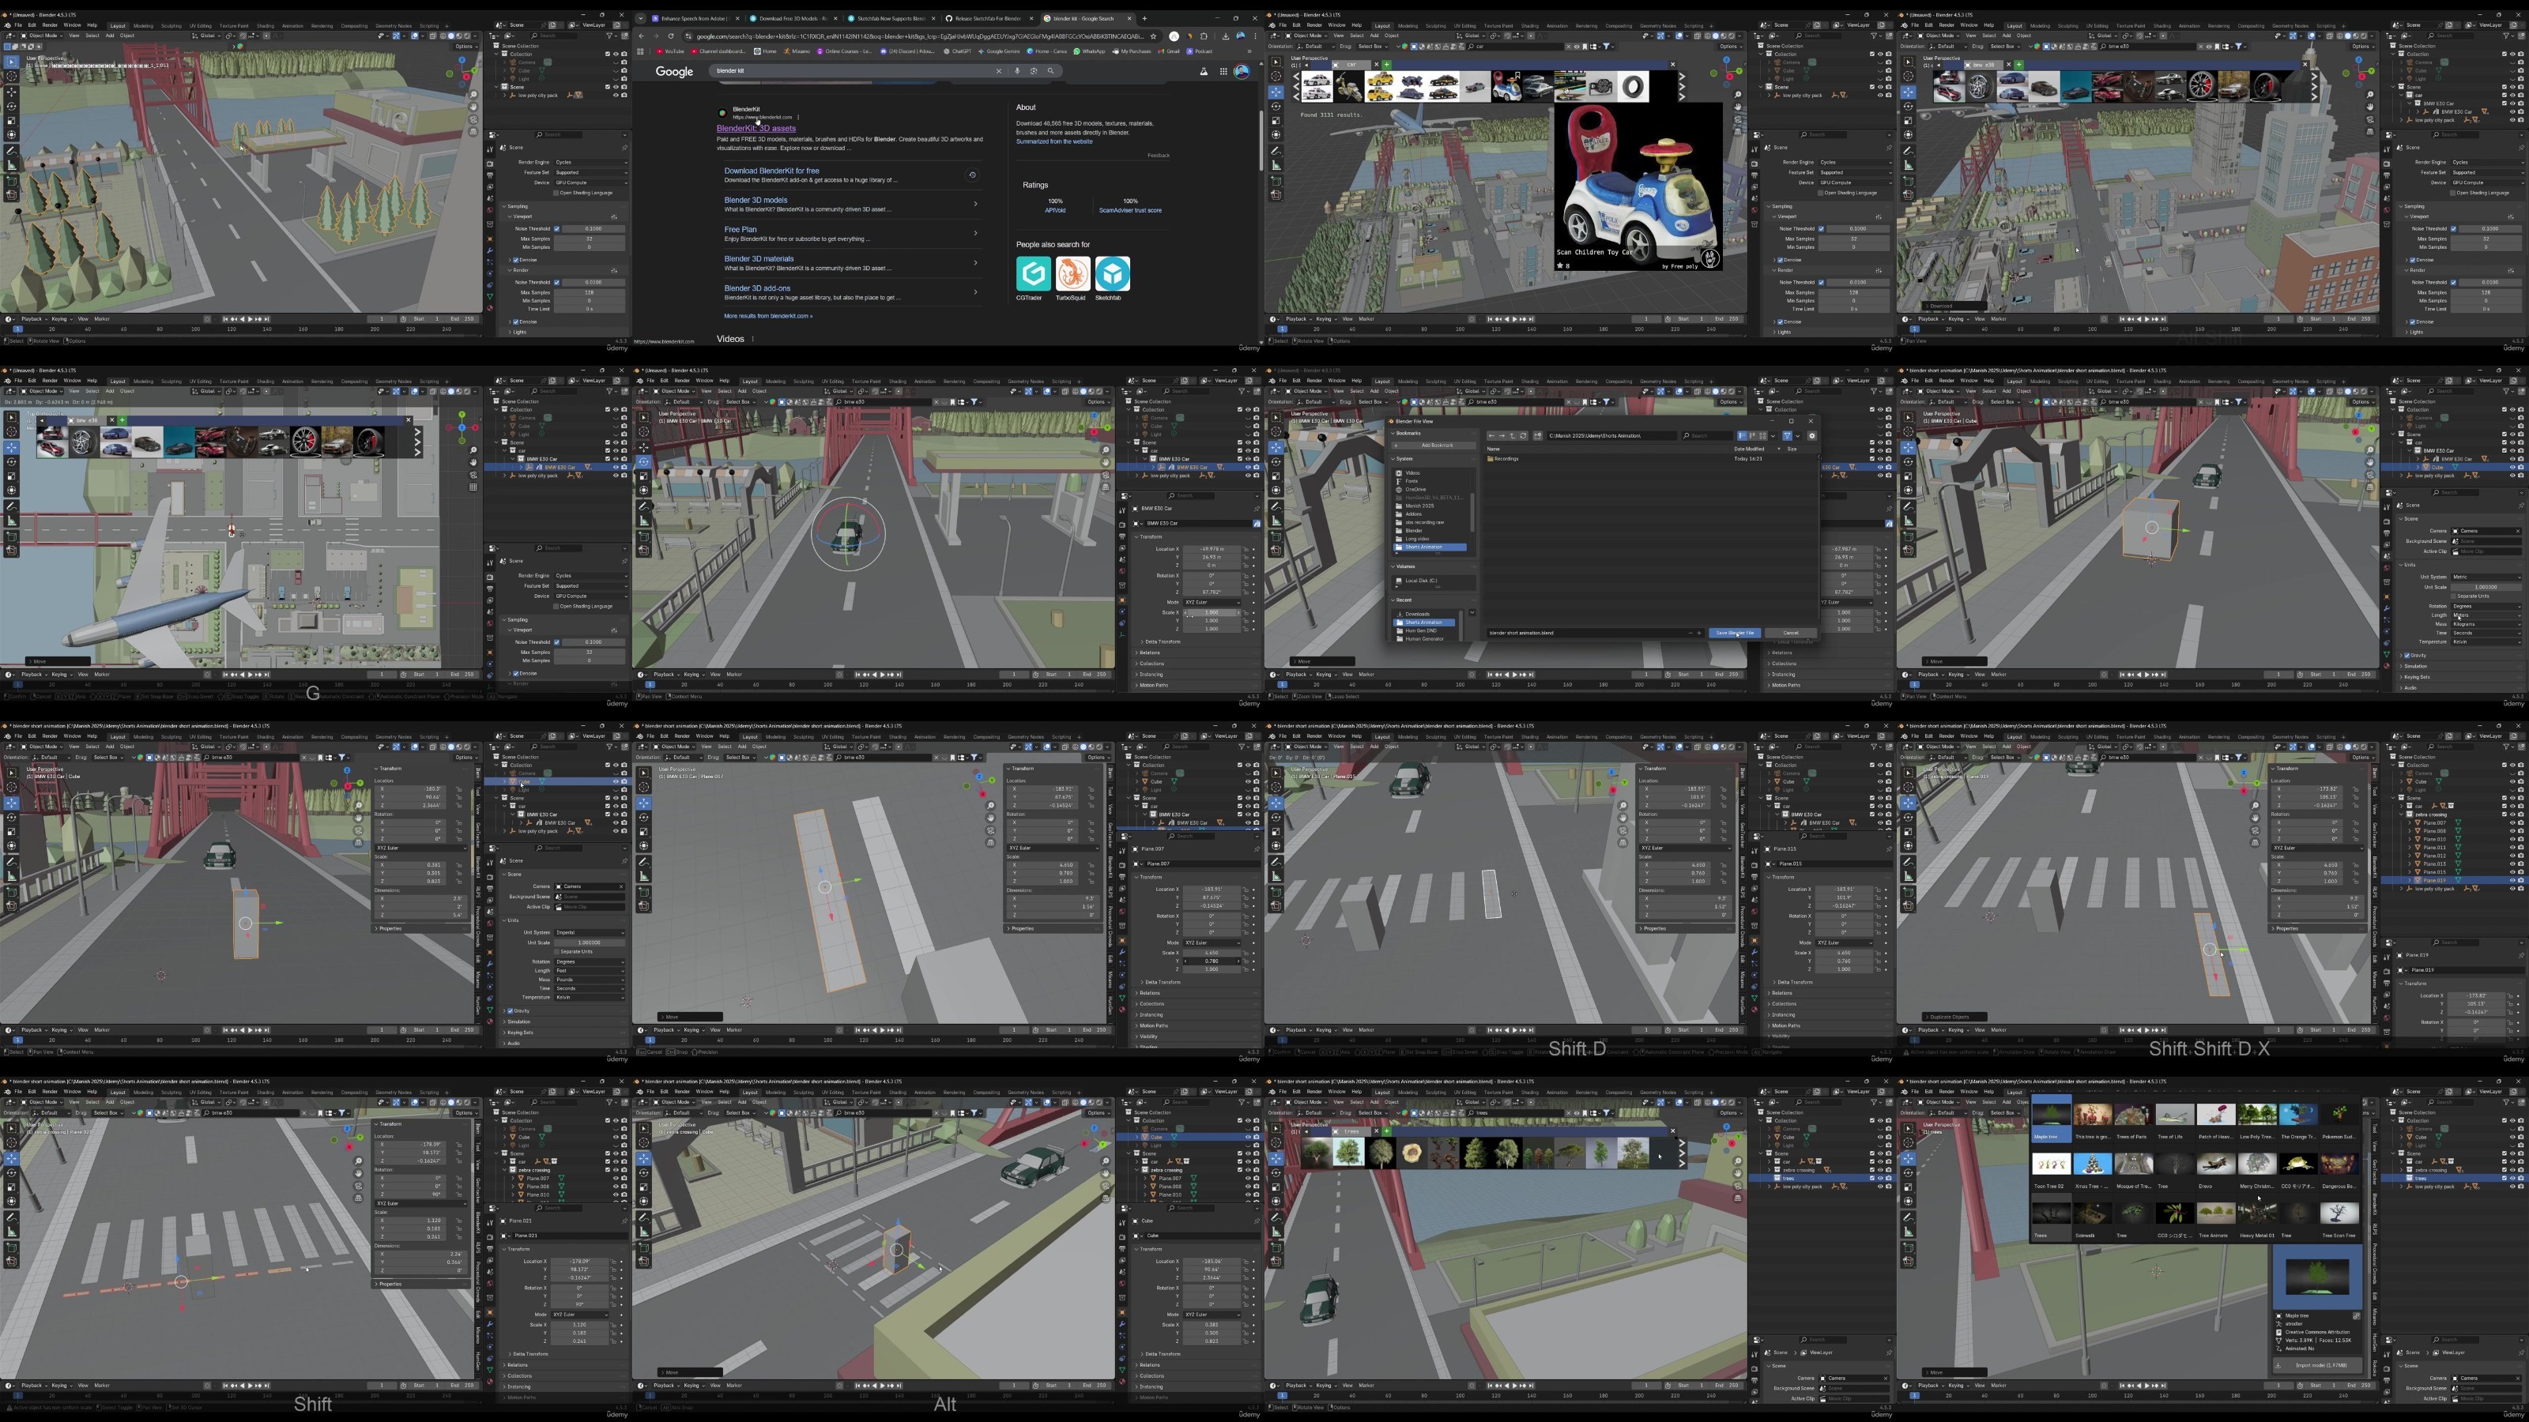Screen dimensions: 2529x1422
Task: Toggle Separate Units checkbox under Metric unit system
Action: 2453,596
